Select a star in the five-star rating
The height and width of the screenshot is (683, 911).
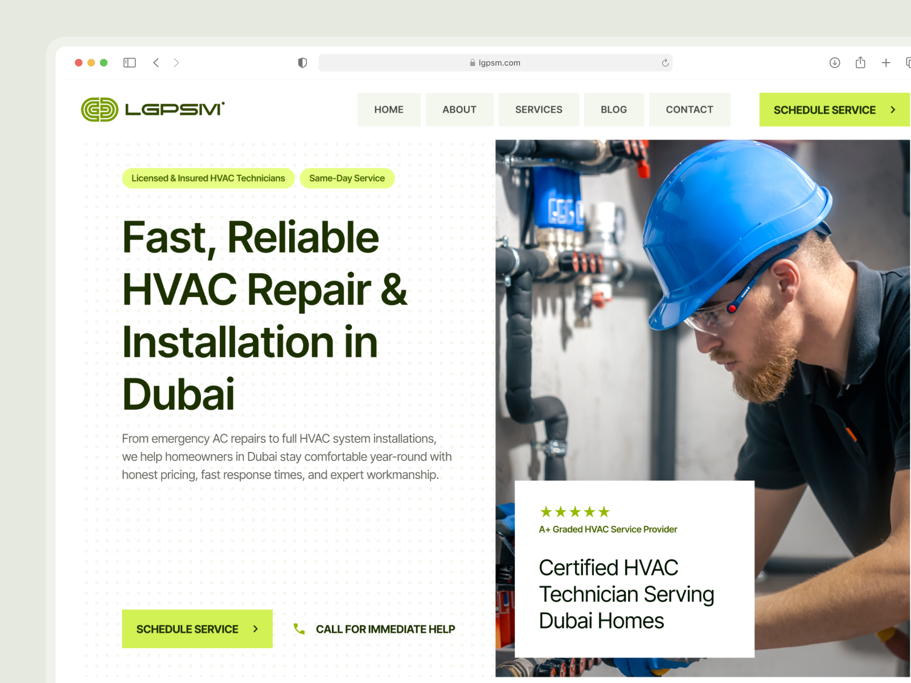(x=575, y=511)
